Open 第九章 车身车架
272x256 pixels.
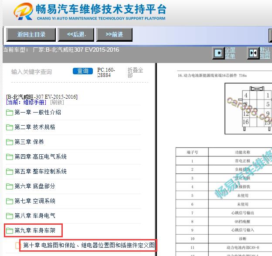coord(35,230)
